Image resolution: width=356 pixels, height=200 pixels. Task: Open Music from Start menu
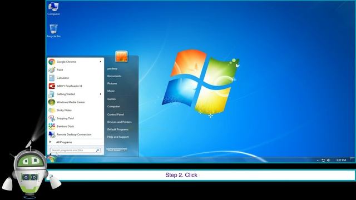pyautogui.click(x=111, y=91)
